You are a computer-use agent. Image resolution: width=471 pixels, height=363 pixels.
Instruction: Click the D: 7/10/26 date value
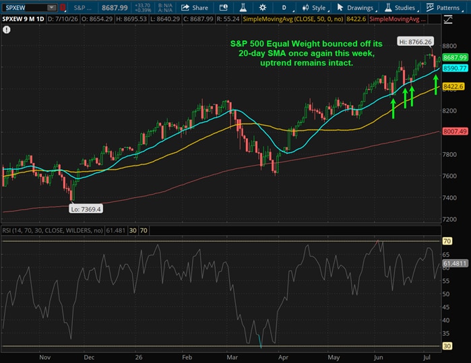click(x=63, y=20)
